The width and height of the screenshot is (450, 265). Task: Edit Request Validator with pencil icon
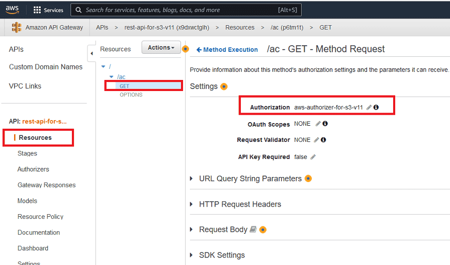tap(316, 140)
